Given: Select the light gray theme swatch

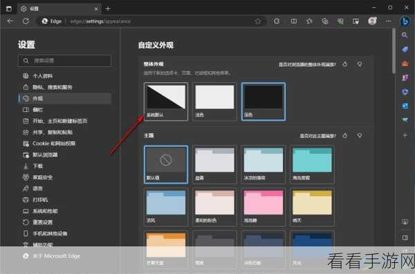Looking at the screenshot, I should point(214,164).
